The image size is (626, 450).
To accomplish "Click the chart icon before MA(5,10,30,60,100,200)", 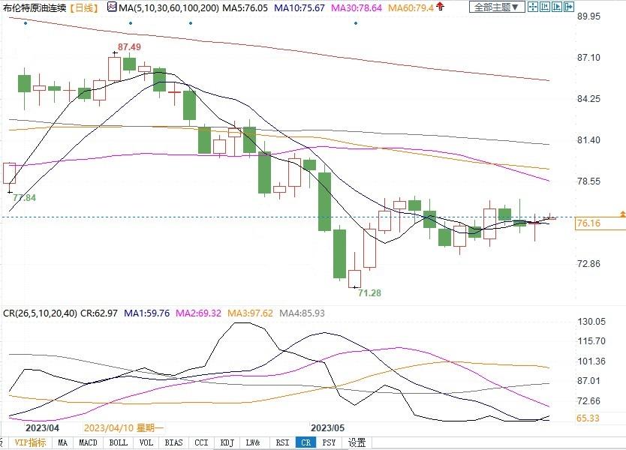I will coord(112,7).
